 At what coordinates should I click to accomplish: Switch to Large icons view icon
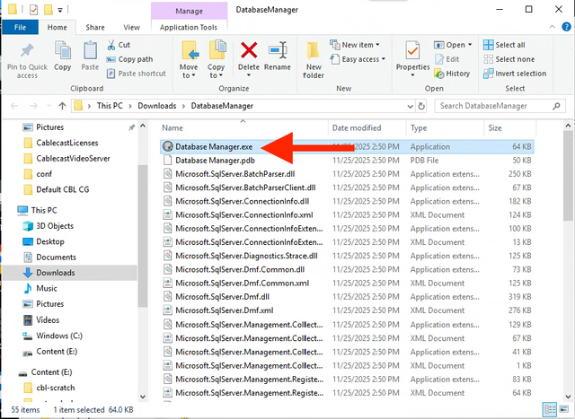tap(564, 409)
